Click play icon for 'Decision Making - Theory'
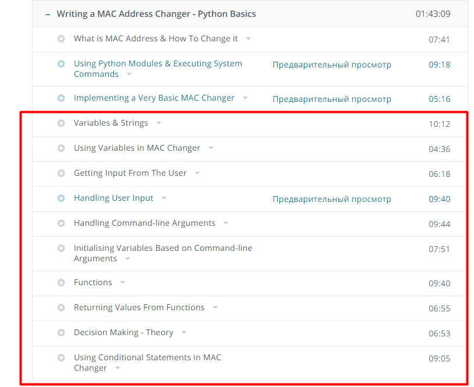 pos(61,333)
